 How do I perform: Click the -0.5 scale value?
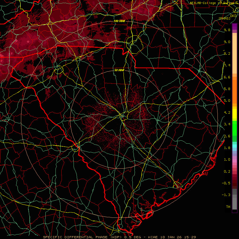click(x=226, y=183)
